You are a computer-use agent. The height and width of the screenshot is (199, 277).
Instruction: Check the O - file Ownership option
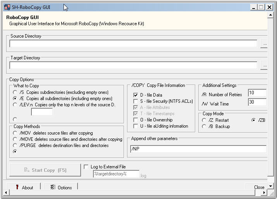pyautogui.click(x=136, y=120)
